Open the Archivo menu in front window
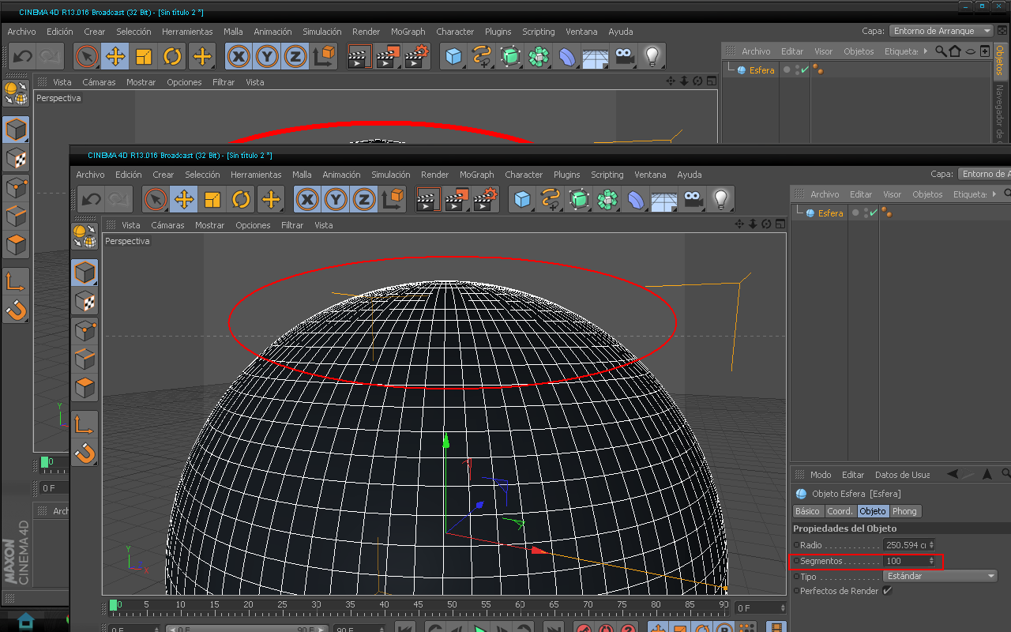 pyautogui.click(x=90, y=175)
